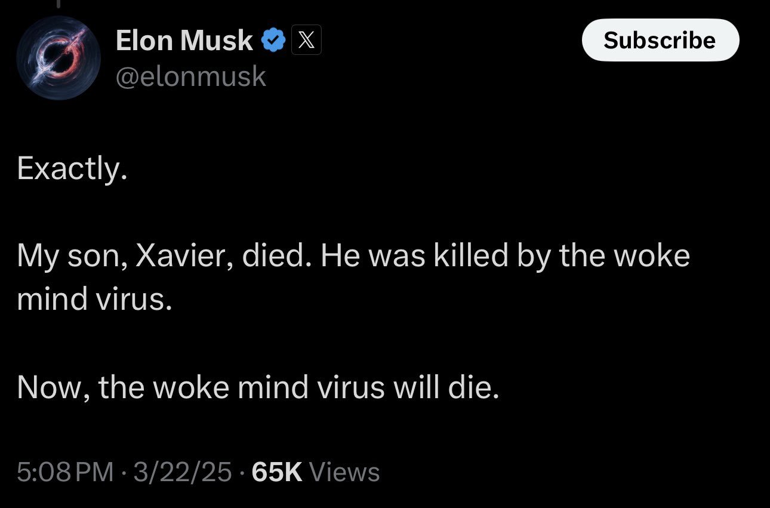Click the word "Now," in the last sentence
This screenshot has height=508, width=770.
coord(53,387)
